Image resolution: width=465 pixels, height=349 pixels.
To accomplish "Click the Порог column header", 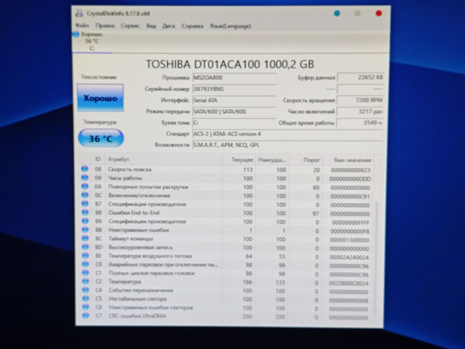I will coord(306,160).
